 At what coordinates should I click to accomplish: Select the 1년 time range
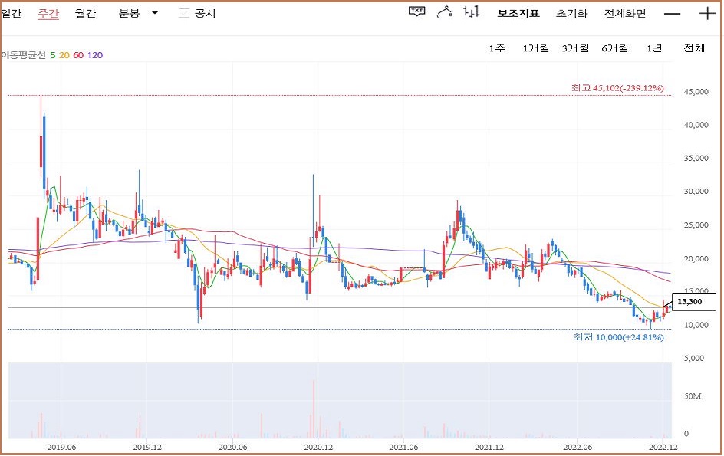point(654,48)
